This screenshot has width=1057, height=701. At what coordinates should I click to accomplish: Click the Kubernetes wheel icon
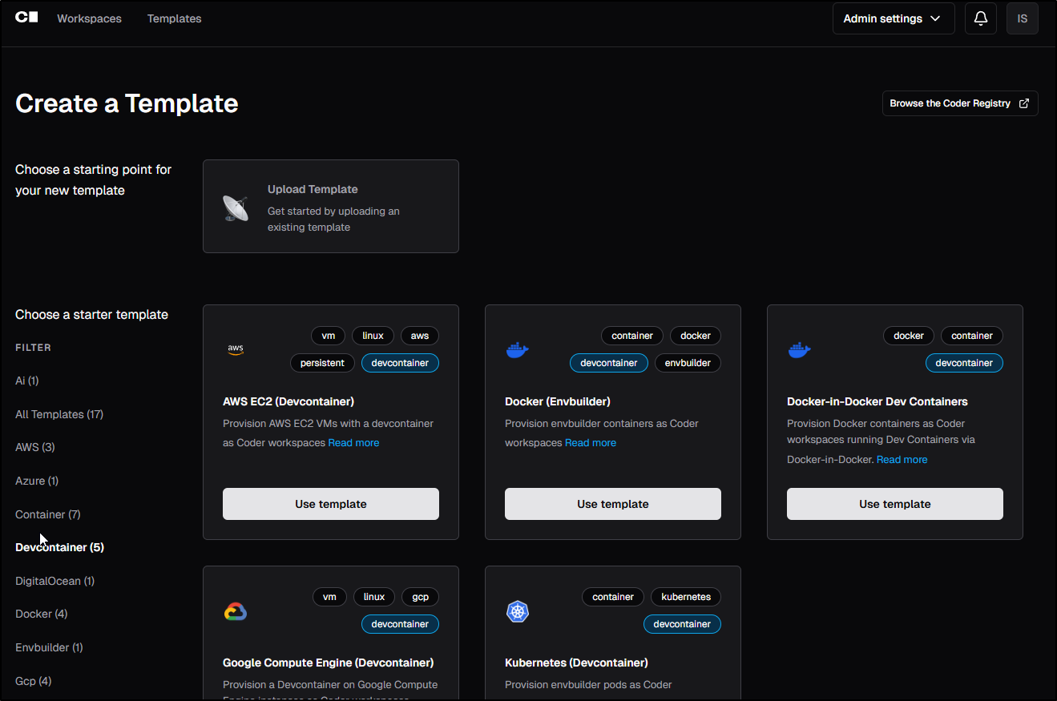[x=518, y=612]
